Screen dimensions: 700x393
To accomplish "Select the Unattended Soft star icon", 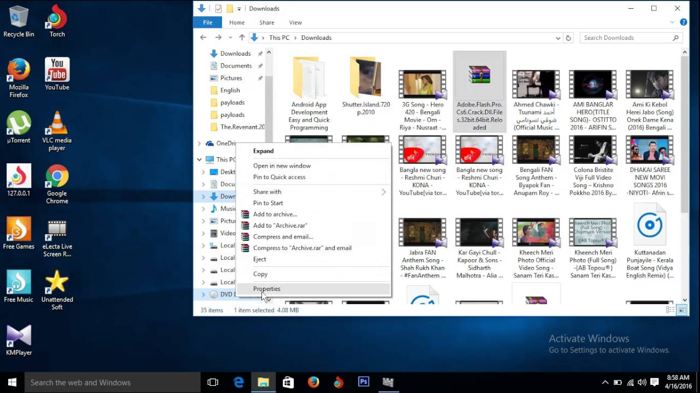I will [x=57, y=290].
